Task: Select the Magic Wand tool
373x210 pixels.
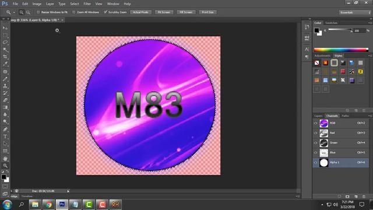Action: (5, 50)
